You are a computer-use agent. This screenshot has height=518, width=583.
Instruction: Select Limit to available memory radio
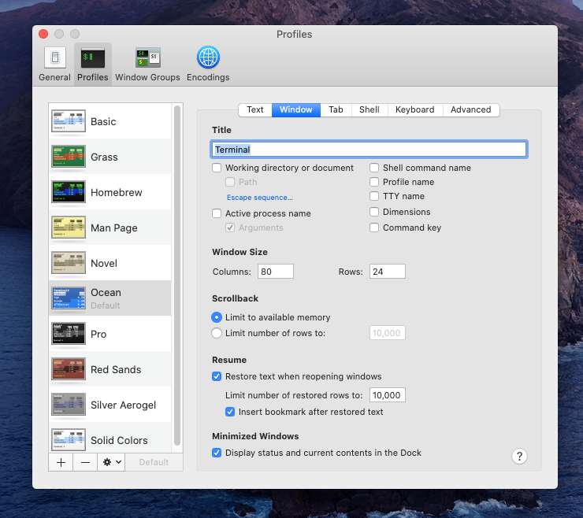point(217,317)
